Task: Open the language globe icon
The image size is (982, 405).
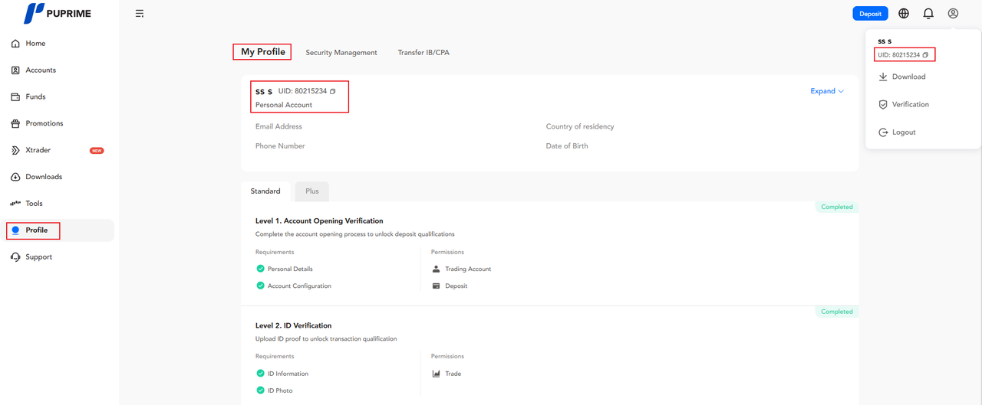Action: [904, 14]
